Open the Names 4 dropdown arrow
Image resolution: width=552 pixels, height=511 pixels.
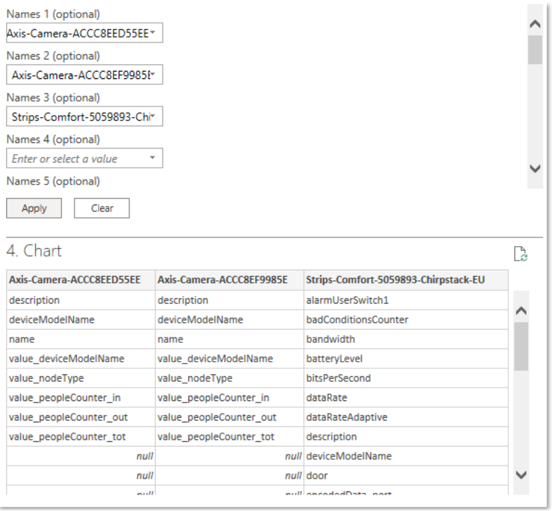[153, 158]
